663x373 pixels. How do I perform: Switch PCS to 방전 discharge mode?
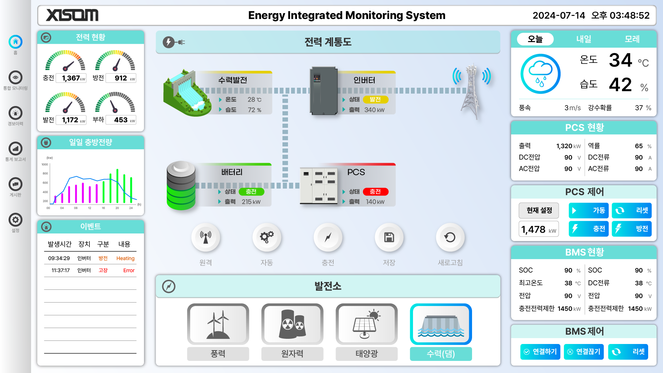coord(632,229)
